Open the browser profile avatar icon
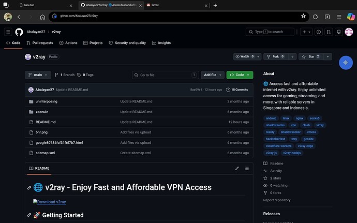 click(x=8, y=17)
